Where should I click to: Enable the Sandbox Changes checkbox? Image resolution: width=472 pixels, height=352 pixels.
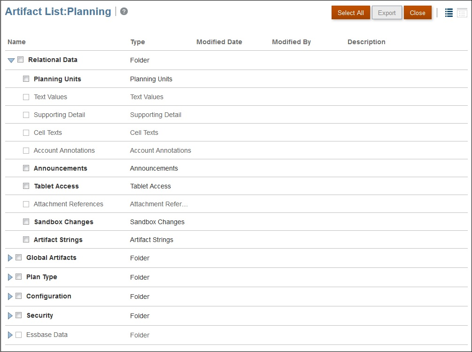[26, 222]
